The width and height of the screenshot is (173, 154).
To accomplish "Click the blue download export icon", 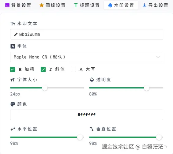I will pos(145,5).
